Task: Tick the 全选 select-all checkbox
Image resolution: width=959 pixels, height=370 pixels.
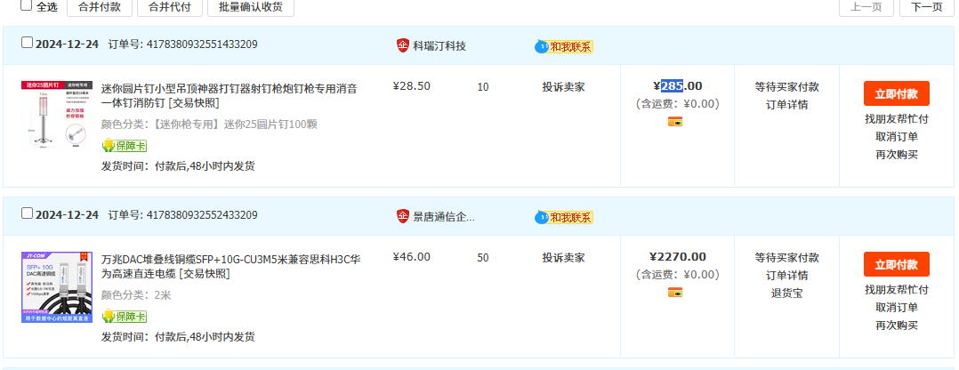Action: [x=26, y=4]
